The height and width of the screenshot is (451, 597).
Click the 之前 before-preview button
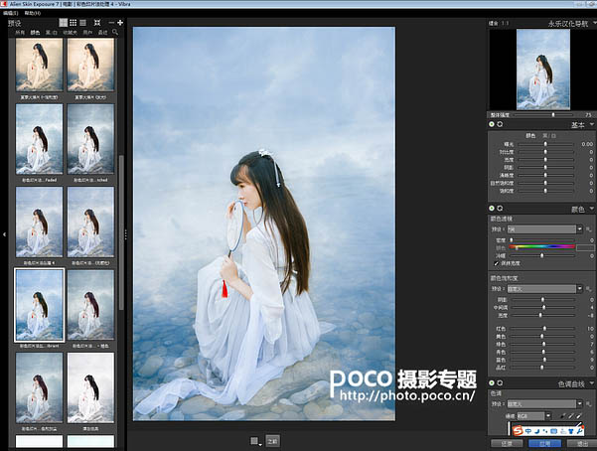click(272, 441)
